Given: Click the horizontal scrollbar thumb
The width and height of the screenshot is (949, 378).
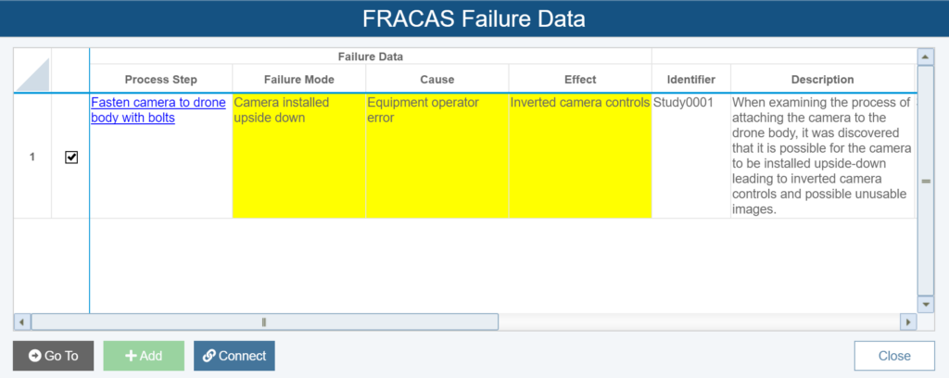Looking at the screenshot, I should pos(264,321).
